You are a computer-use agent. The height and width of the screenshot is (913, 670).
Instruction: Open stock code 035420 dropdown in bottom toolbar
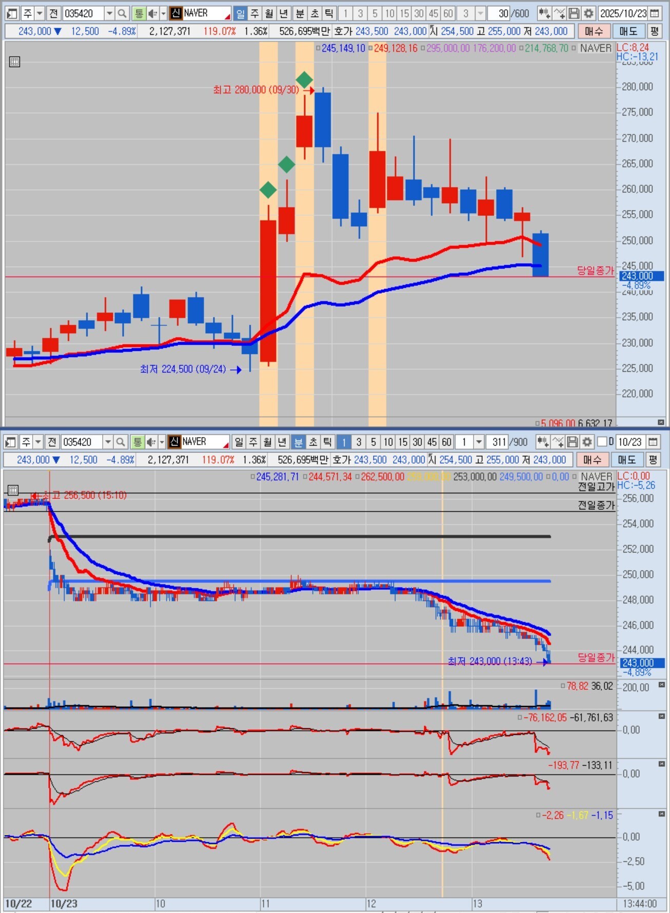[x=108, y=442]
